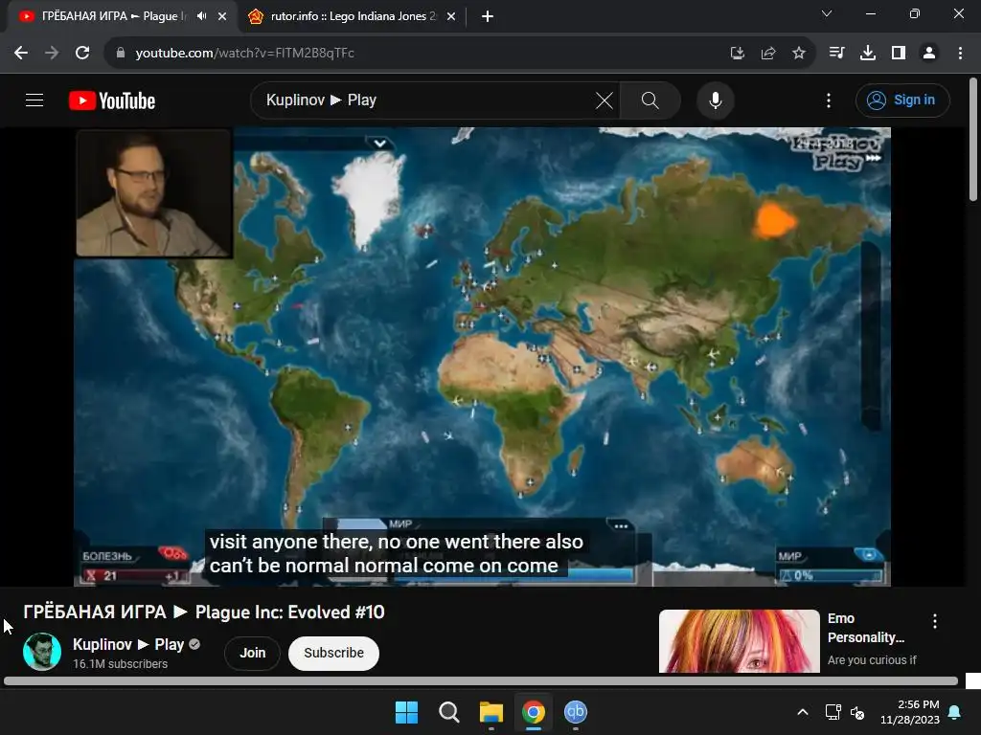
Task: Install app icon in address bar
Action: (737, 54)
